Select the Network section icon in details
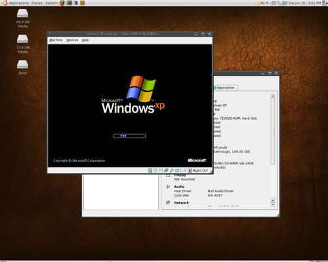Image resolution: width=328 pixels, height=262 pixels. click(x=168, y=202)
